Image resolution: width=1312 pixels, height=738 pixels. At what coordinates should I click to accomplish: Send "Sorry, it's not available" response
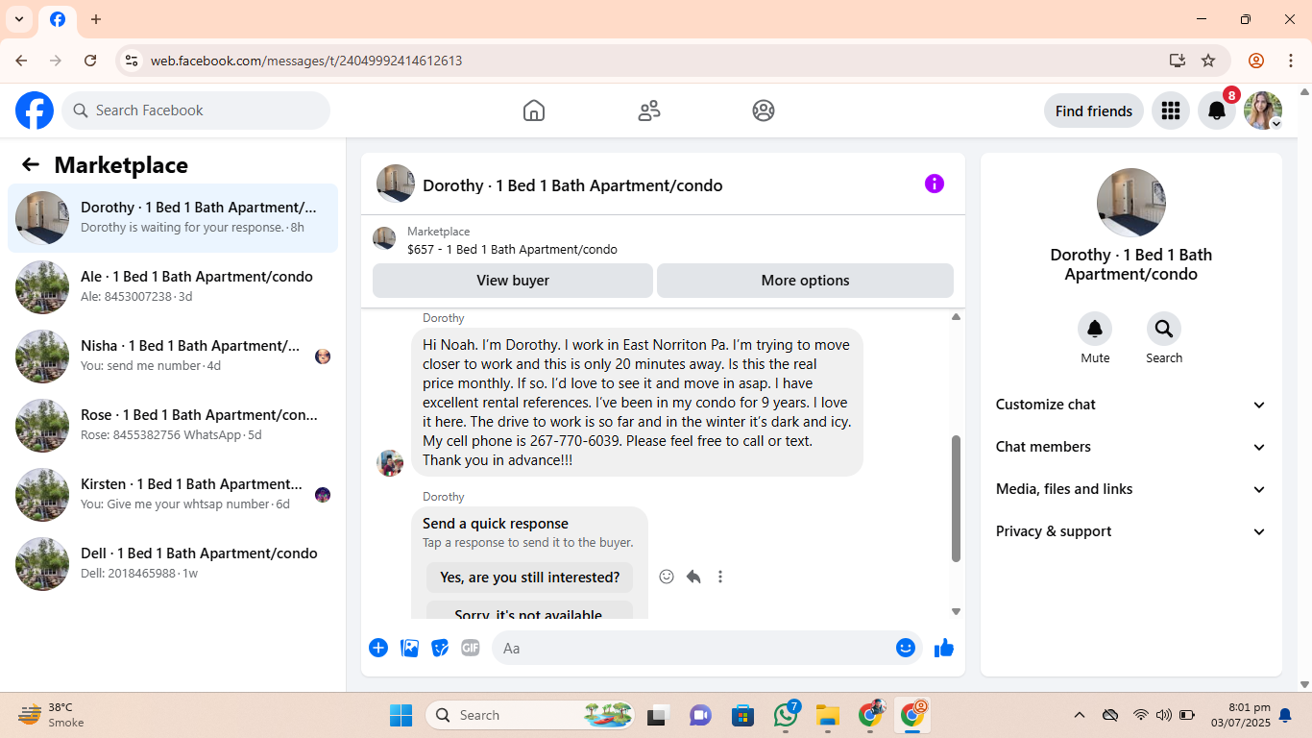pyautogui.click(x=530, y=610)
